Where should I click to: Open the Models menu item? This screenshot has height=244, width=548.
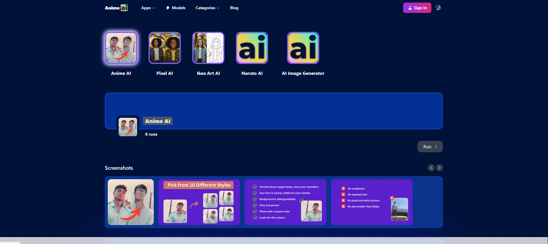click(176, 8)
